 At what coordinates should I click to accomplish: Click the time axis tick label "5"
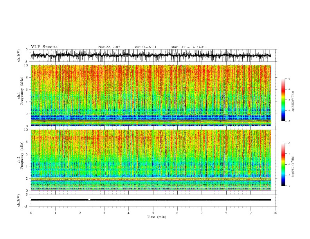[x=153, y=213]
